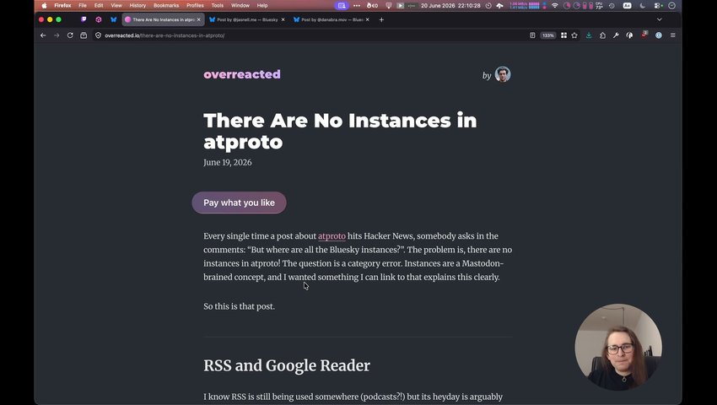Screen dimensions: 717x405
Task: Click the CPU temperature 73° indicator
Action: point(600,6)
